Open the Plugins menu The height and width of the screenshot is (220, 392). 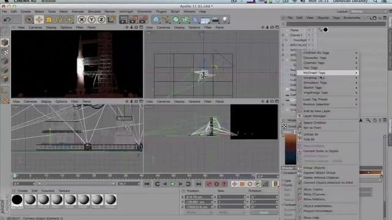coord(161,12)
